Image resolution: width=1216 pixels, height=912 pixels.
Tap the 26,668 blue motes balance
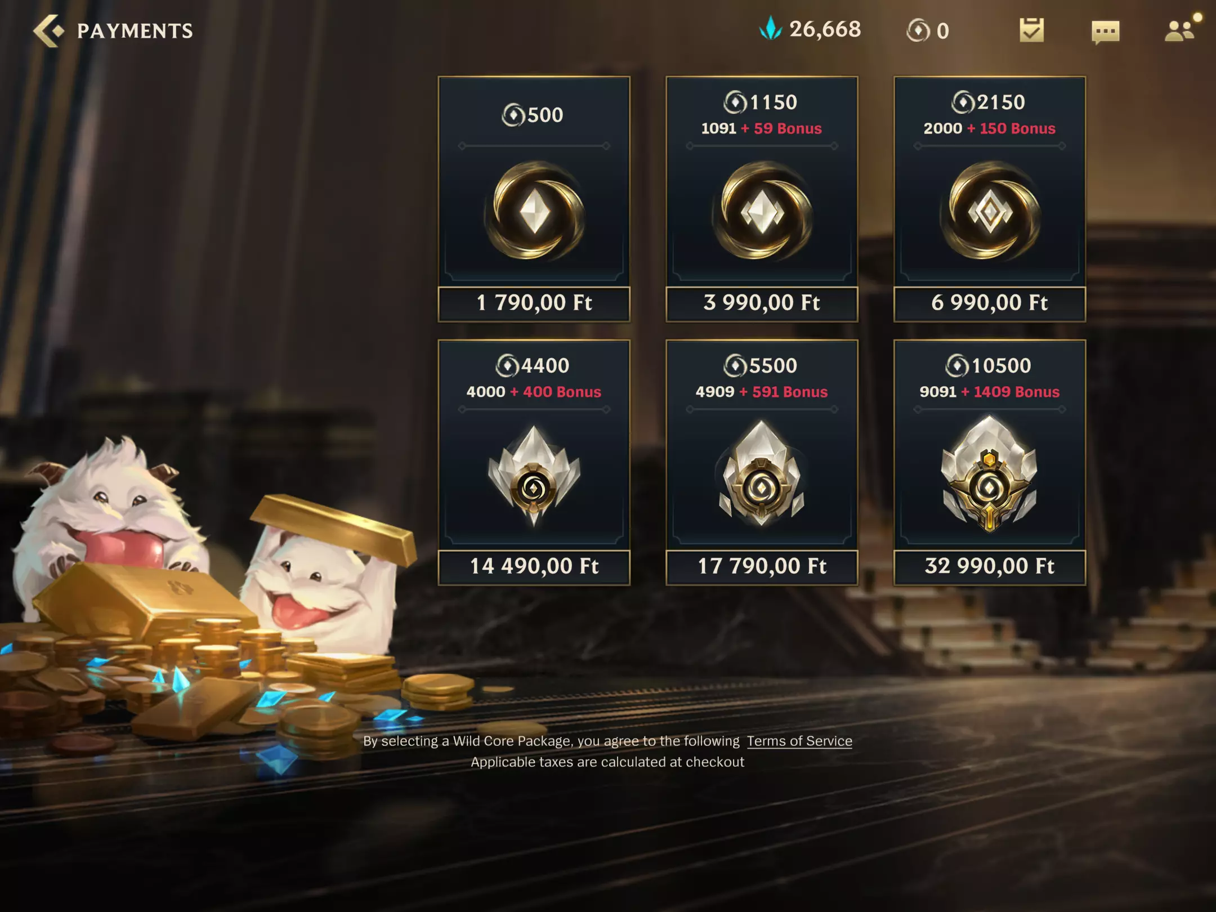click(825, 29)
